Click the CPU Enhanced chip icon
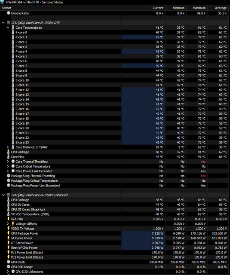 tap(9, 195)
